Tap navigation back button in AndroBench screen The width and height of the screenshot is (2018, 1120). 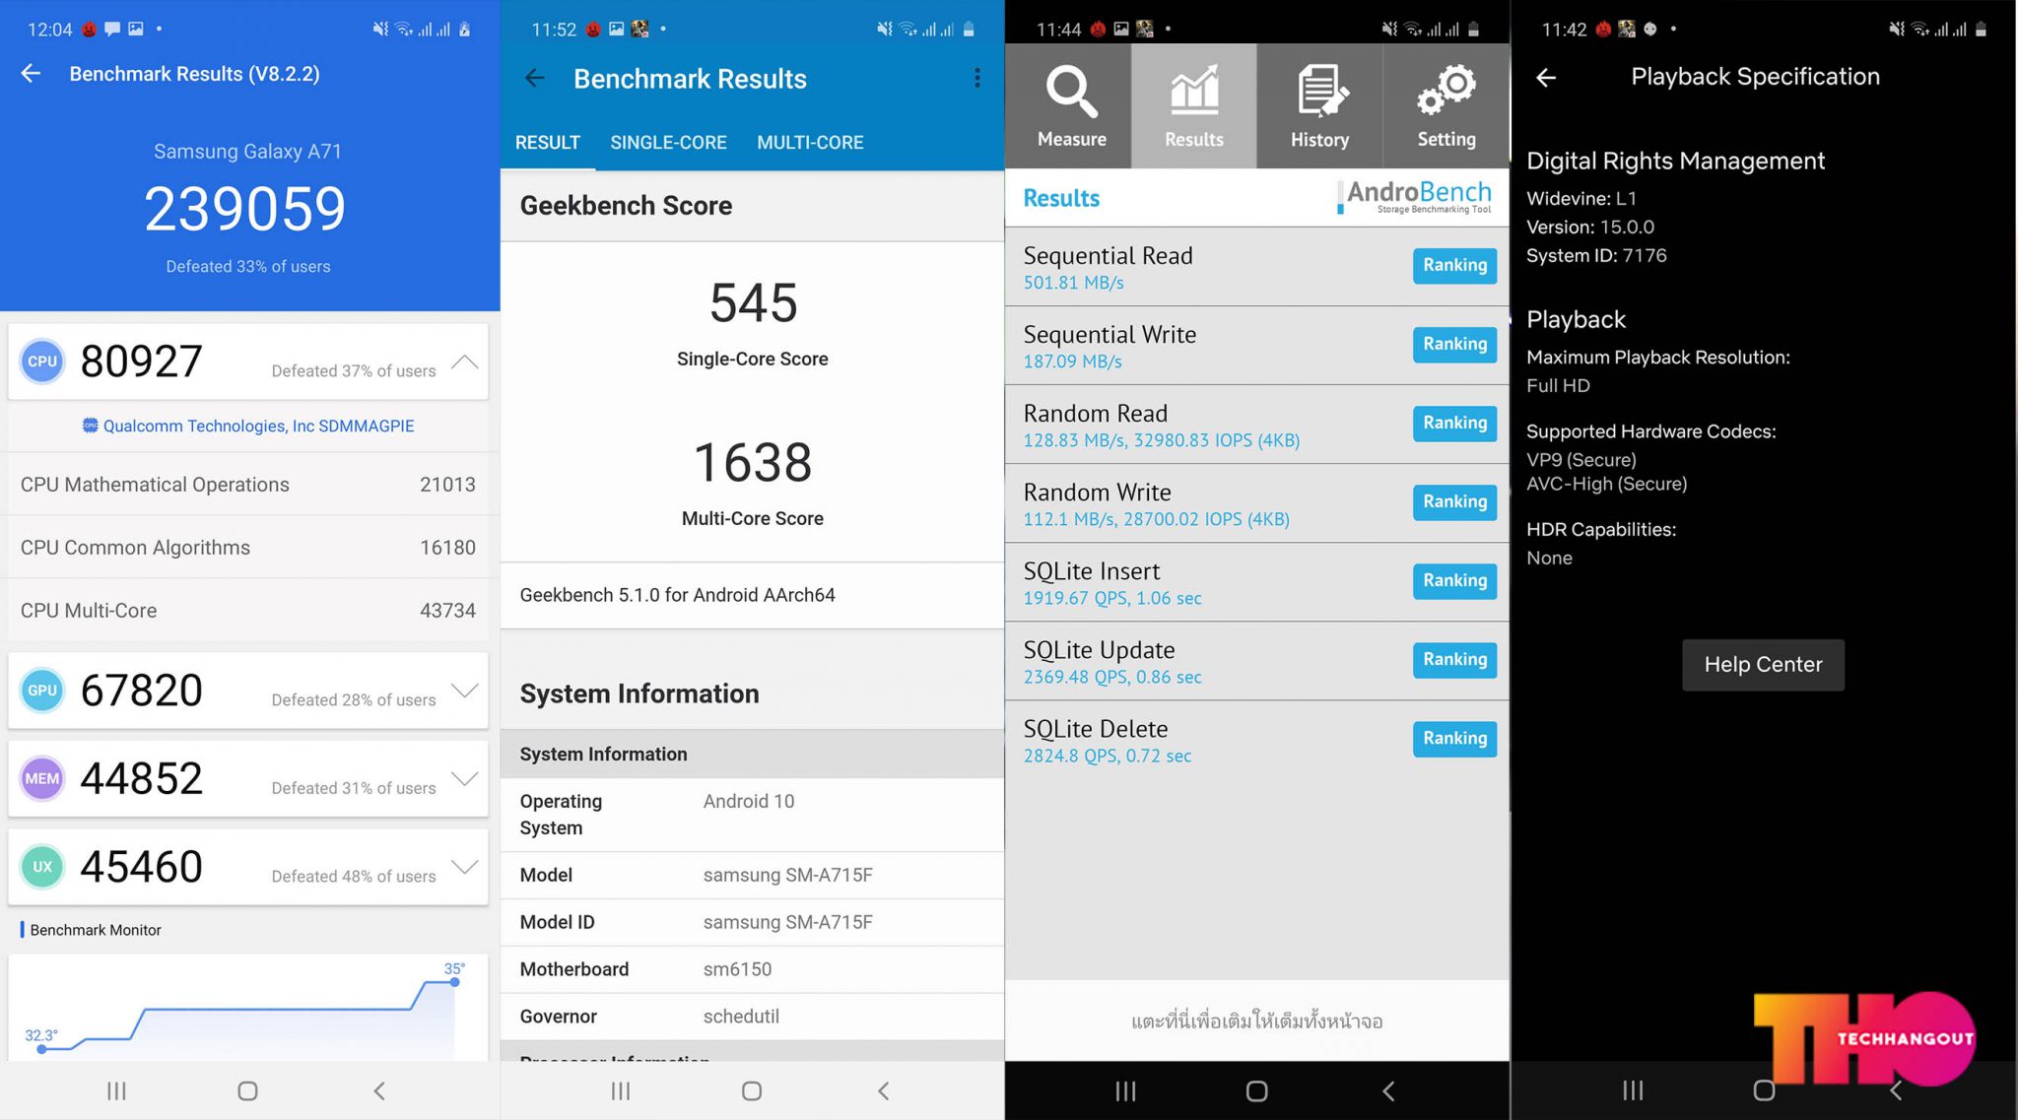click(1388, 1090)
